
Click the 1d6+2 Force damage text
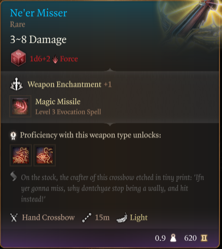tap(54, 59)
